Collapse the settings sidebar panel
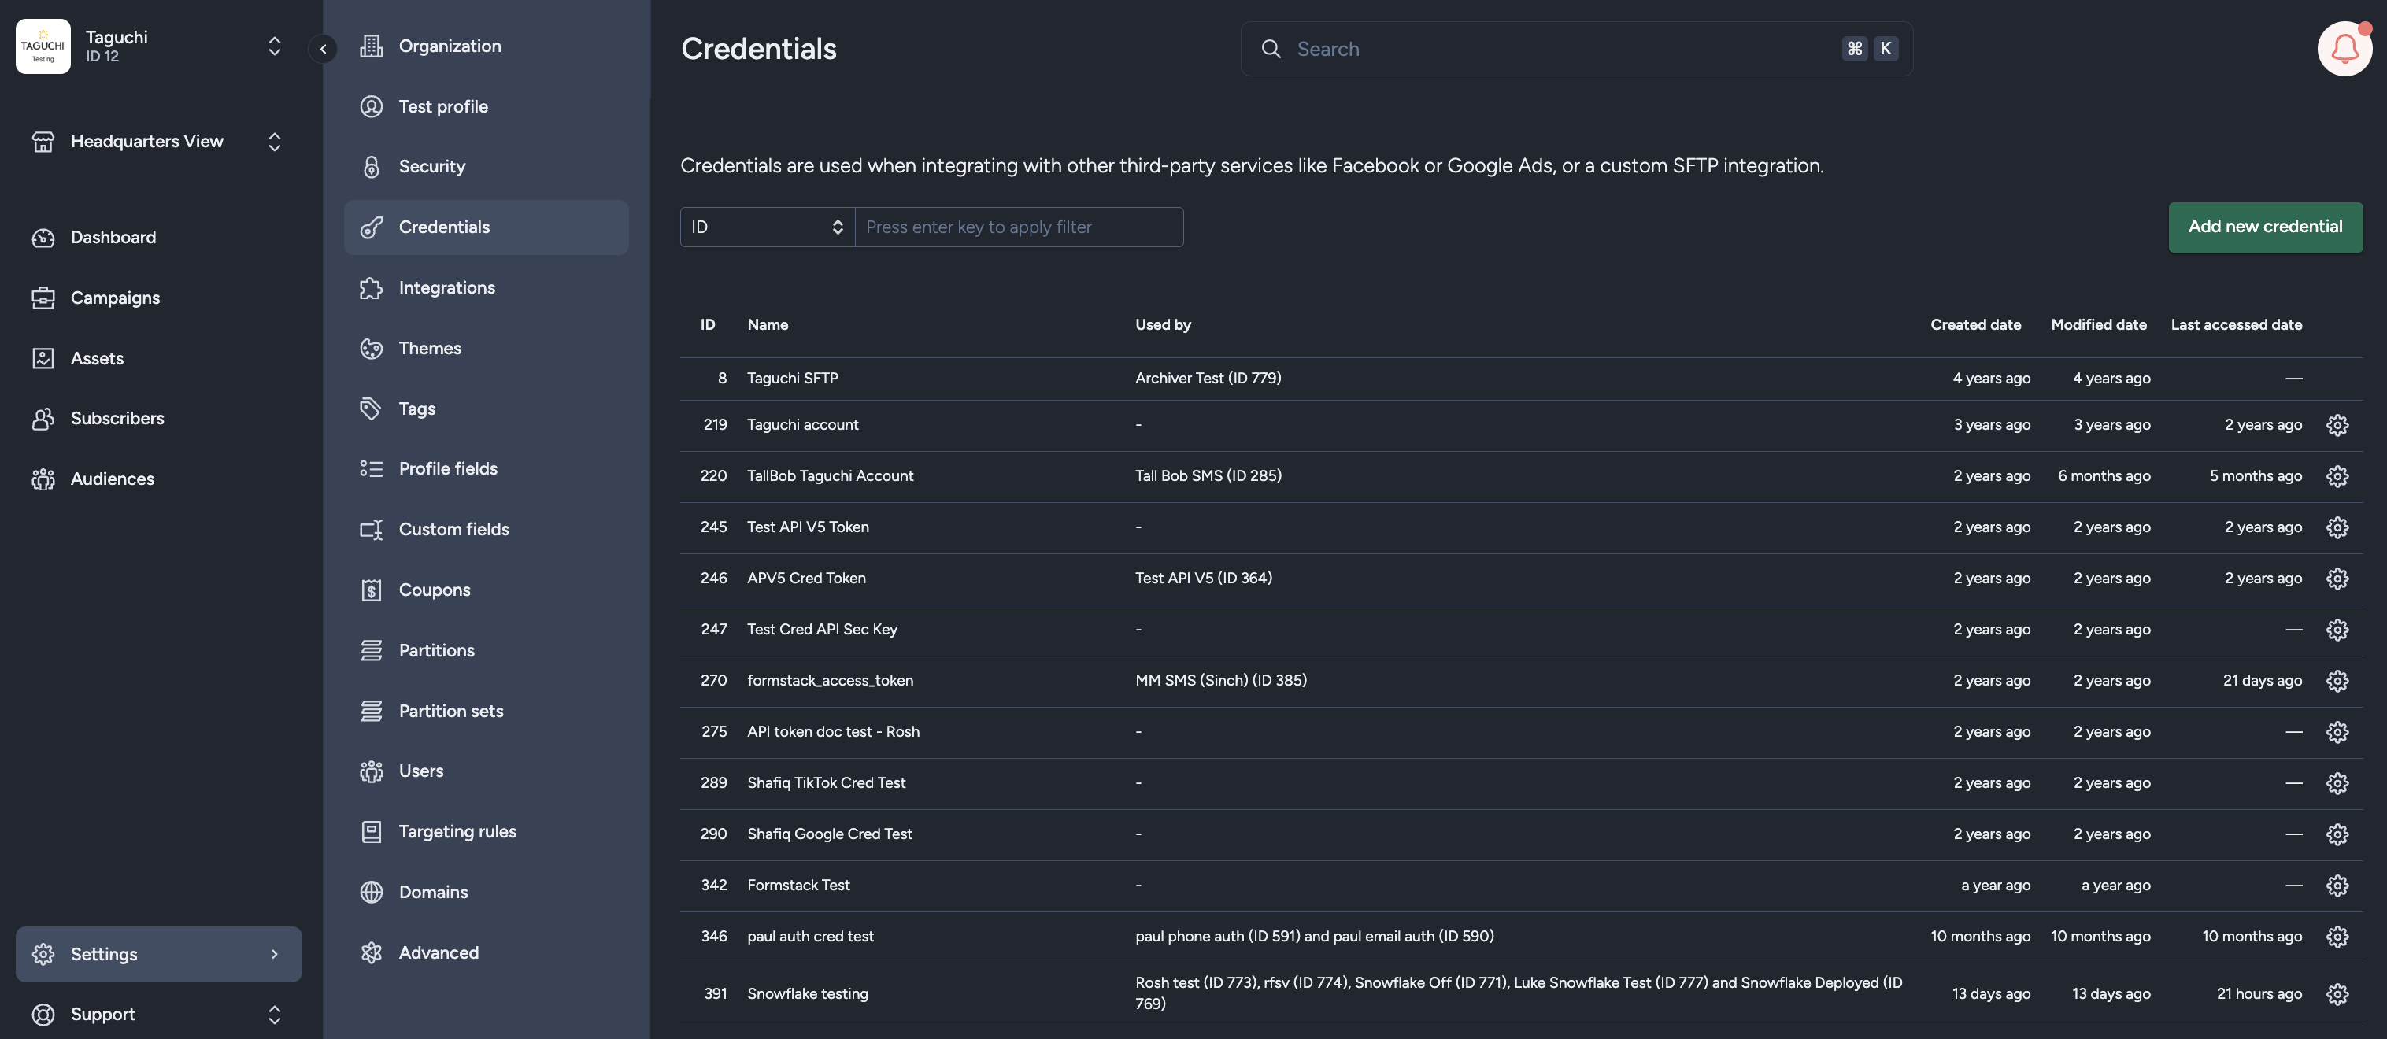The image size is (2387, 1039). coord(323,48)
